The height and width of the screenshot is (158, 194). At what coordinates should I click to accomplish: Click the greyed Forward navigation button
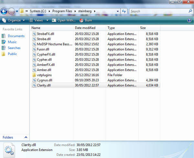click(x=11, y=11)
